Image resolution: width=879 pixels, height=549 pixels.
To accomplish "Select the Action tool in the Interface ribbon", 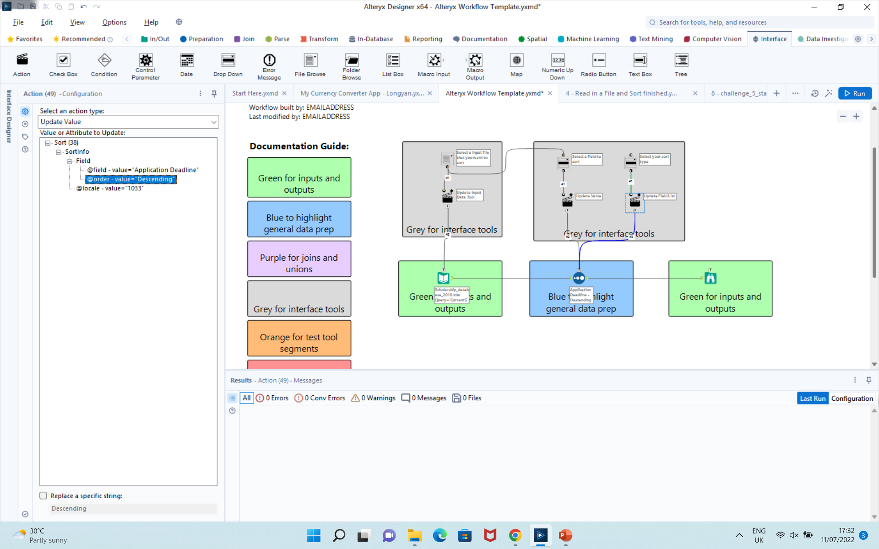I will (x=21, y=65).
